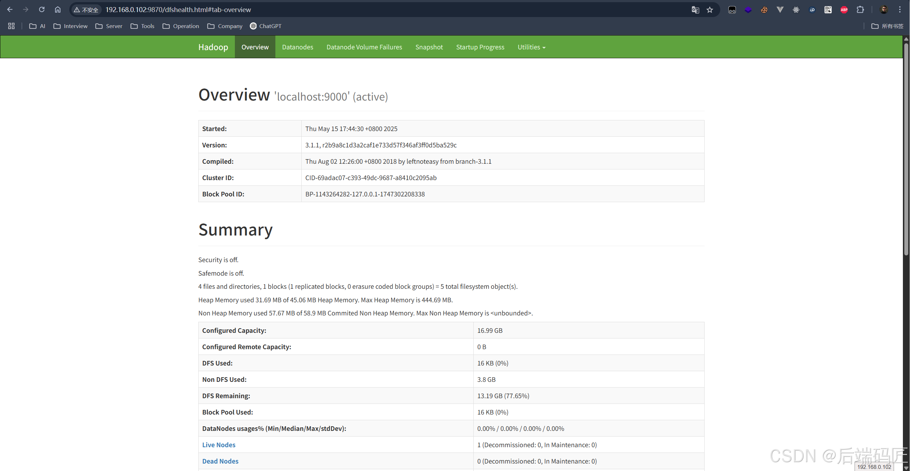Open the Startup Progress tab
Viewport: 910px width, 471px height.
coord(480,47)
